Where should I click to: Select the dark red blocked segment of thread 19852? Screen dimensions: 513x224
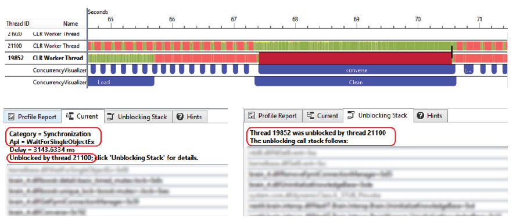pos(355,58)
